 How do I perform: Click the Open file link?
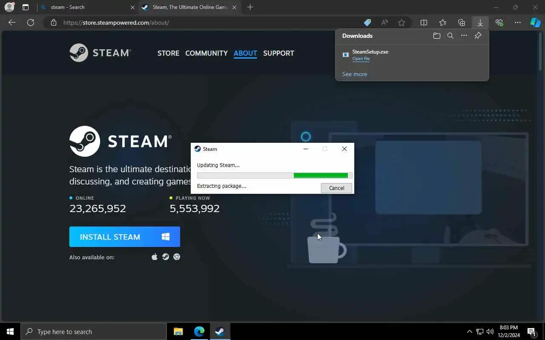pyautogui.click(x=361, y=59)
